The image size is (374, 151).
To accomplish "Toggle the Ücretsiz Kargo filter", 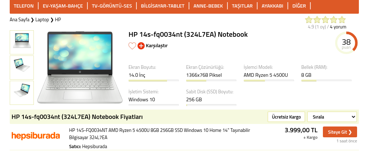I will [x=287, y=117].
